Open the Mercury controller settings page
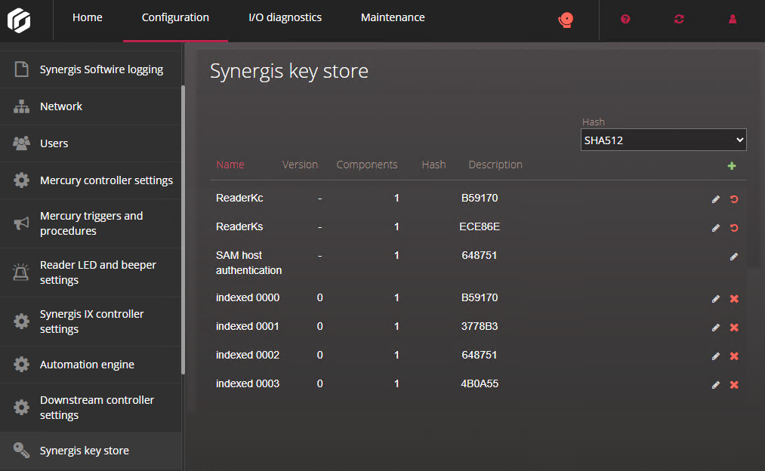 [106, 180]
